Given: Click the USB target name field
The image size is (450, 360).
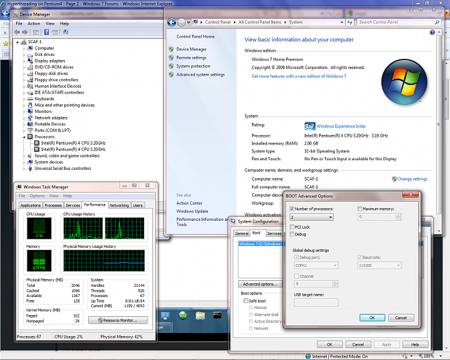Looking at the screenshot, I should (316, 302).
